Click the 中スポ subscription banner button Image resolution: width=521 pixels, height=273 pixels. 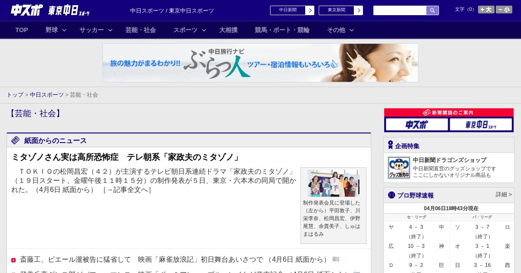tap(417, 124)
